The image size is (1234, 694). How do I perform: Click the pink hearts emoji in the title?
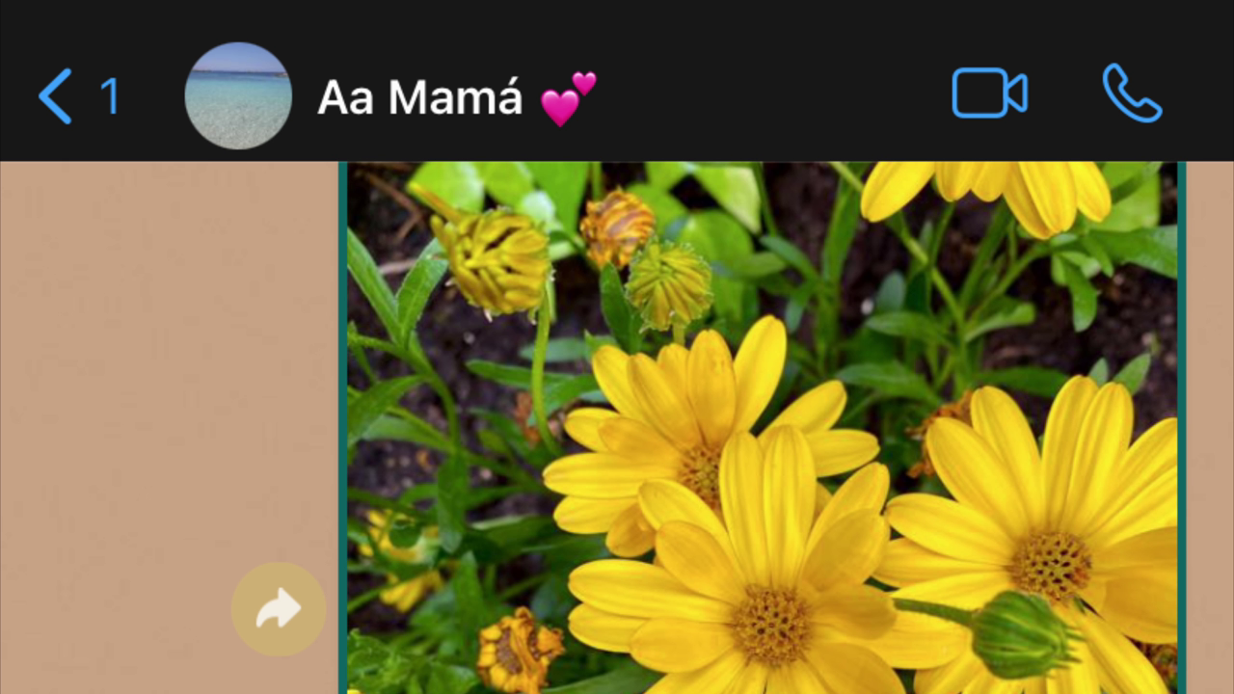click(x=568, y=98)
